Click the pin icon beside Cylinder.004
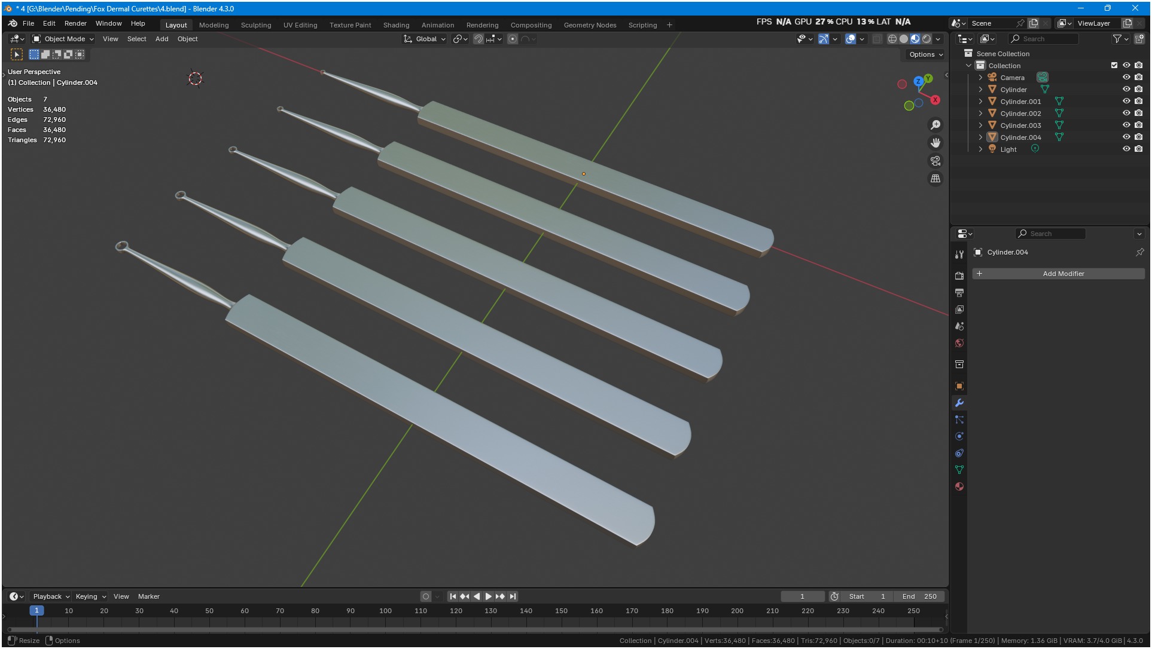 click(x=1139, y=252)
